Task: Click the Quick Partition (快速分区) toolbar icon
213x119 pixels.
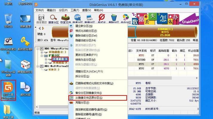Action: point(78,19)
